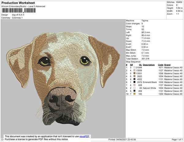Select the stitch count 21544

tap(139, 68)
